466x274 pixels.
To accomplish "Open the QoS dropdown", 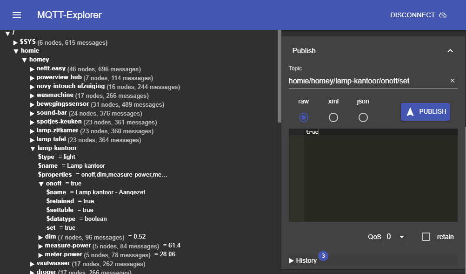I will [x=396, y=237].
